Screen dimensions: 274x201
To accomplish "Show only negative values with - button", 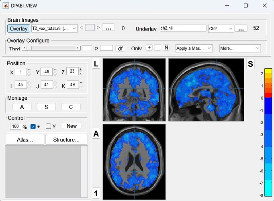I will coord(157,47).
